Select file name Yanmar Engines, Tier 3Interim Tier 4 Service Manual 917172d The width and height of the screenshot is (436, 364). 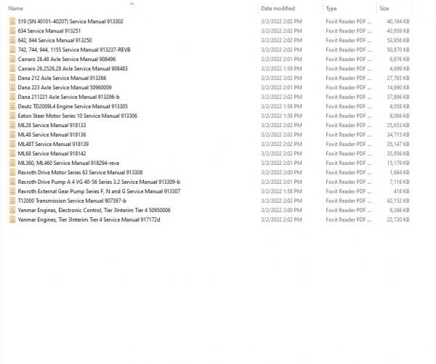click(x=89, y=220)
